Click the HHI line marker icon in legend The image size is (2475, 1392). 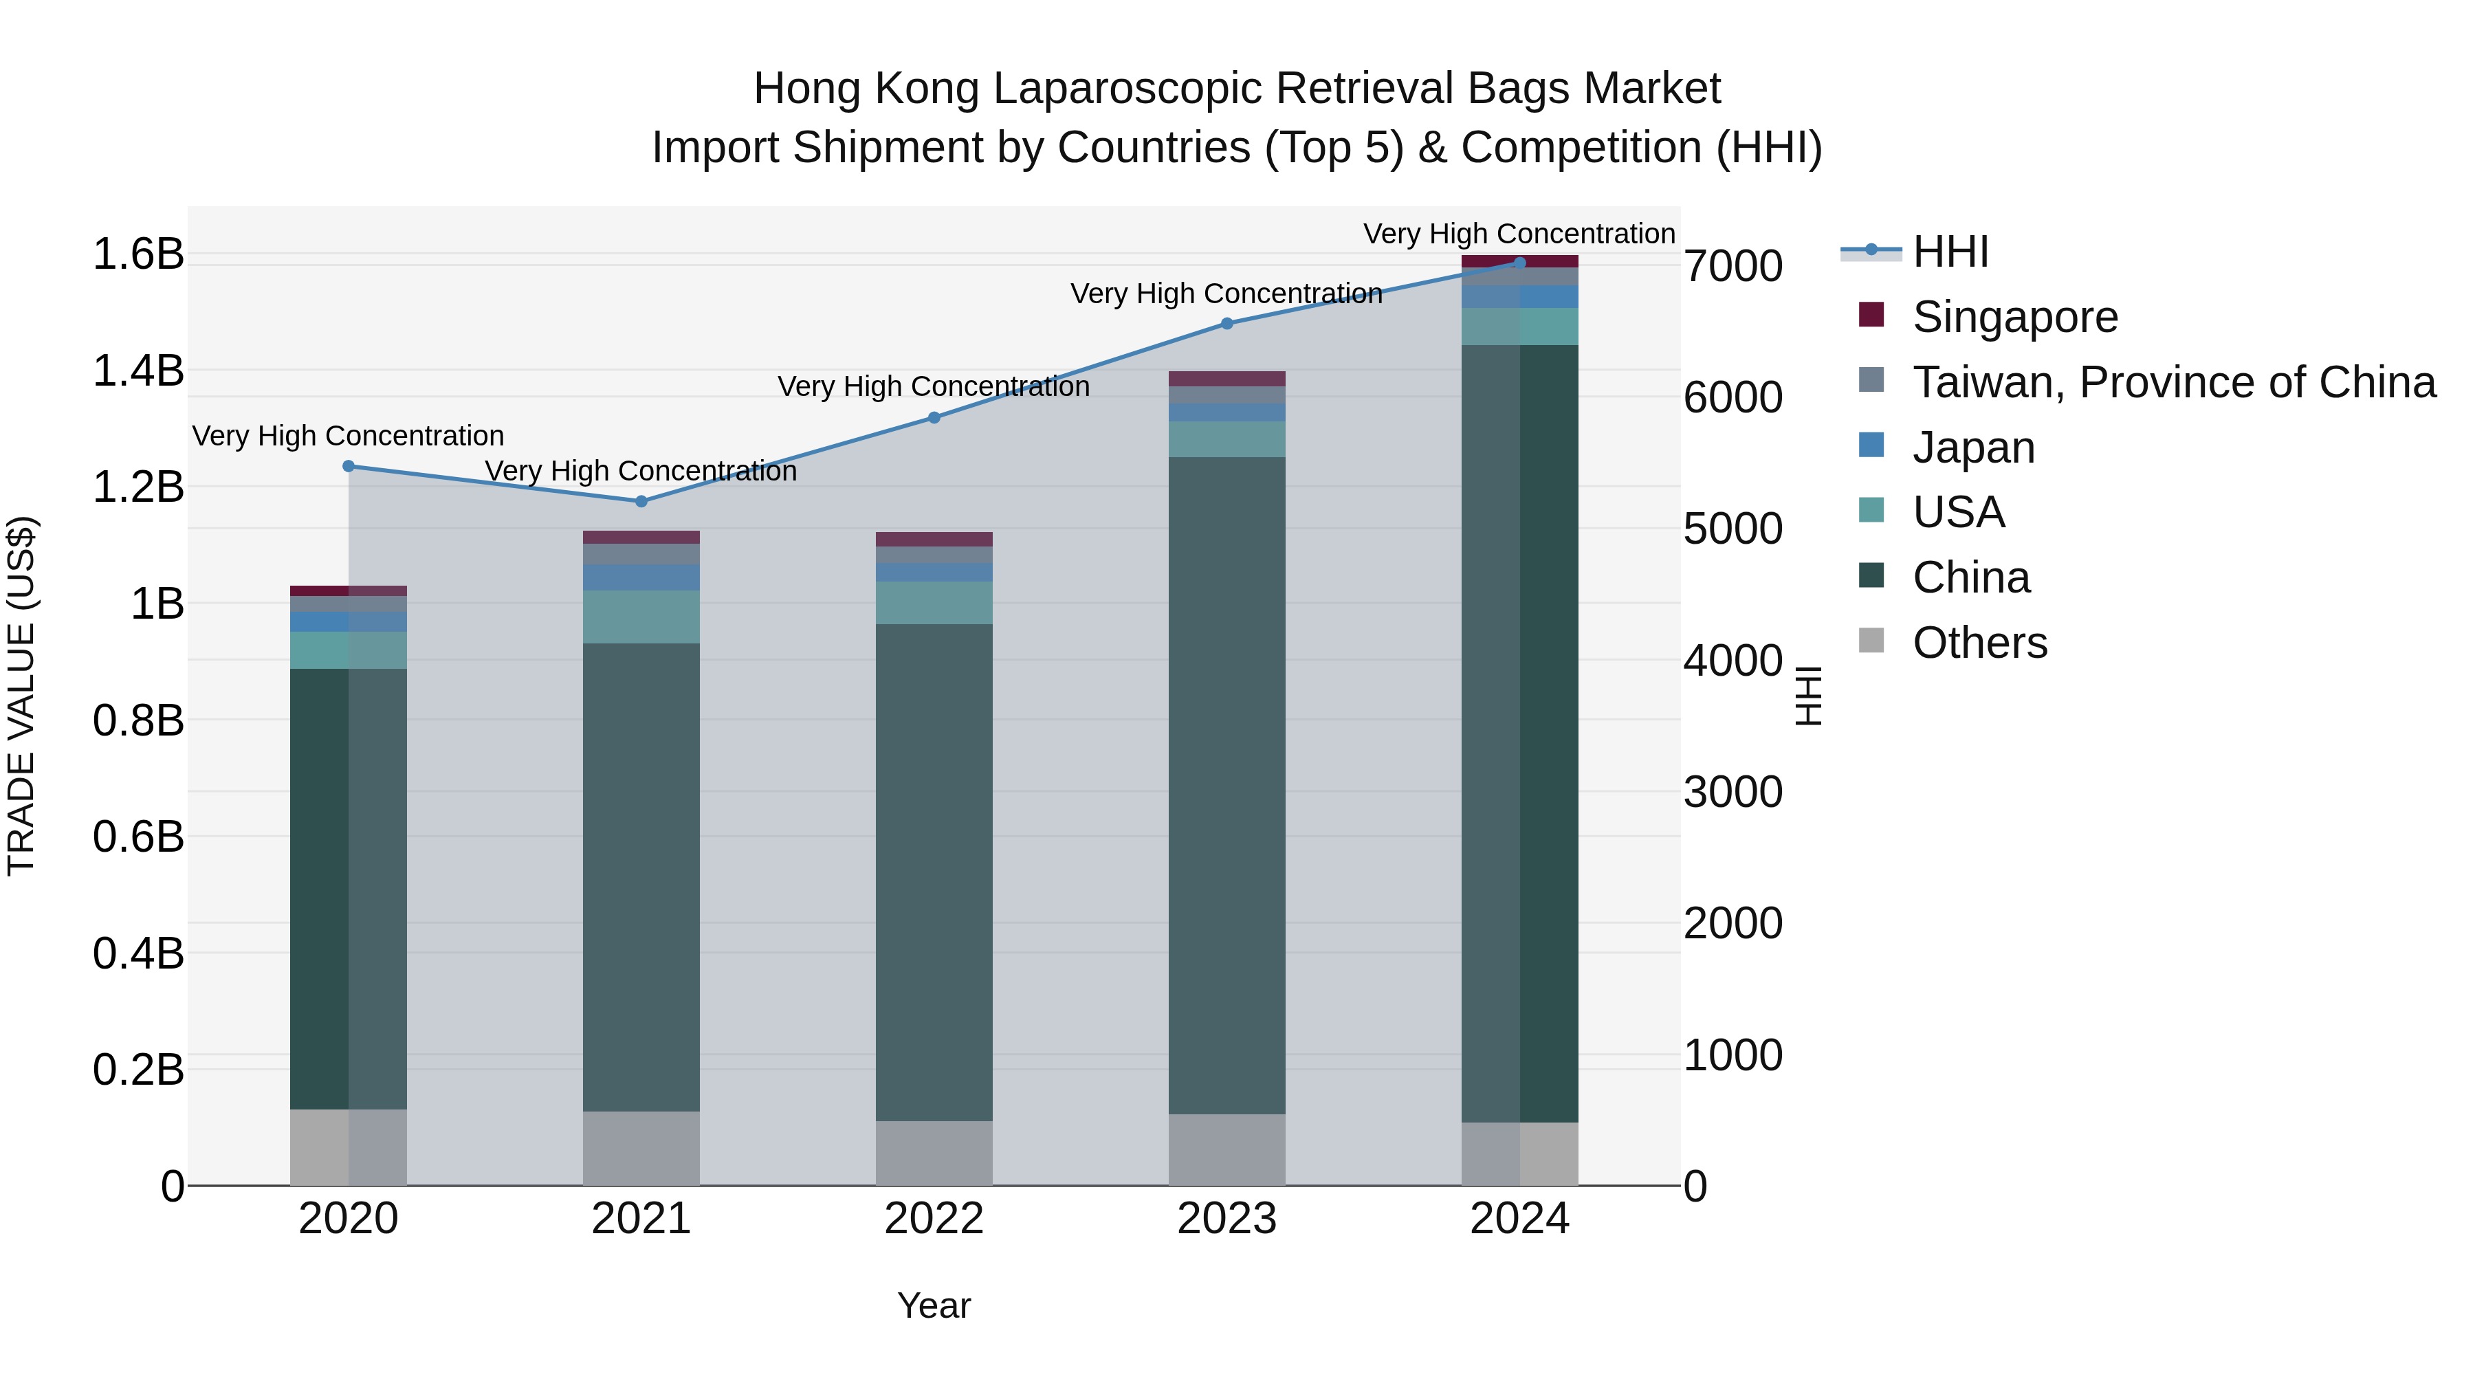[1871, 251]
